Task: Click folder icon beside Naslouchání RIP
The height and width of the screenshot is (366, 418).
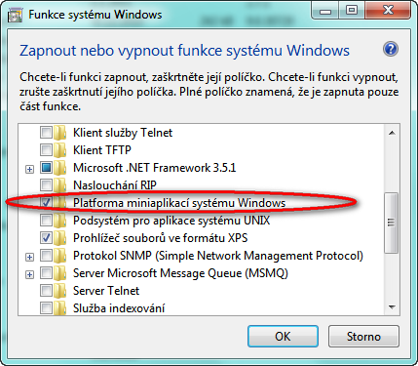Action: click(60, 185)
